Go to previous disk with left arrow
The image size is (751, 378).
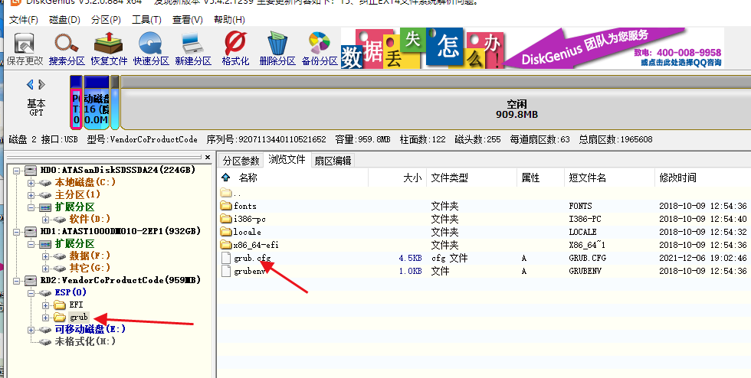[30, 85]
